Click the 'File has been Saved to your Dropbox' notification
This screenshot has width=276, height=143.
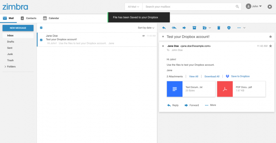point(139,17)
